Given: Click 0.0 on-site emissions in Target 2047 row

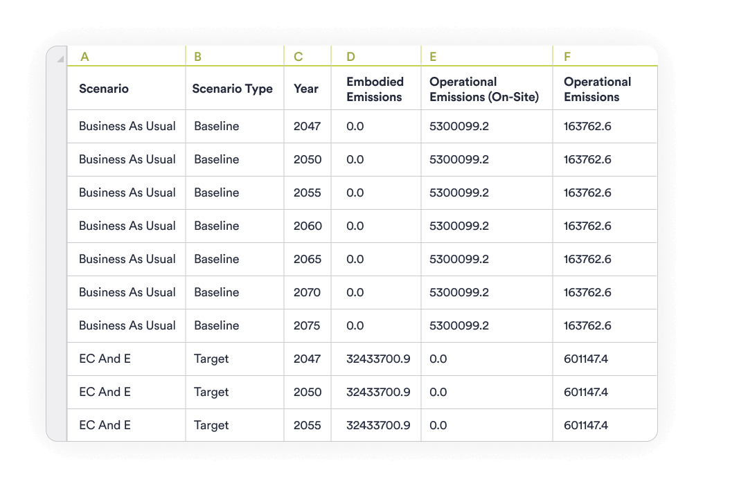Looking at the screenshot, I should 486,359.
